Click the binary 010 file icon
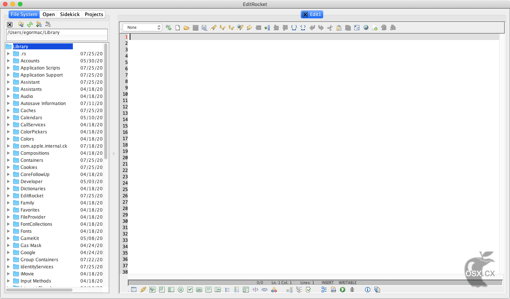The width and height of the screenshot is (510, 299). (334, 290)
